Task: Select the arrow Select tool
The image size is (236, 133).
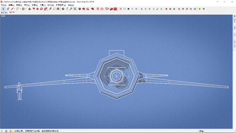Action: coord(3,9)
